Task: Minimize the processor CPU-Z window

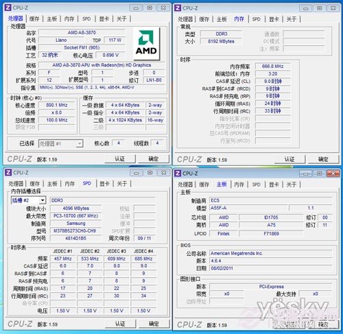Action: pos(136,8)
